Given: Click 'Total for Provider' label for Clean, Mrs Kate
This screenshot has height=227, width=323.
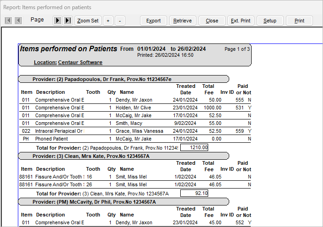Looking at the screenshot, I should 59,194.
